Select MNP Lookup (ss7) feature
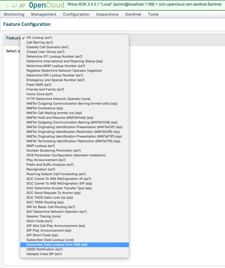The image size is (225, 268). click(41, 146)
